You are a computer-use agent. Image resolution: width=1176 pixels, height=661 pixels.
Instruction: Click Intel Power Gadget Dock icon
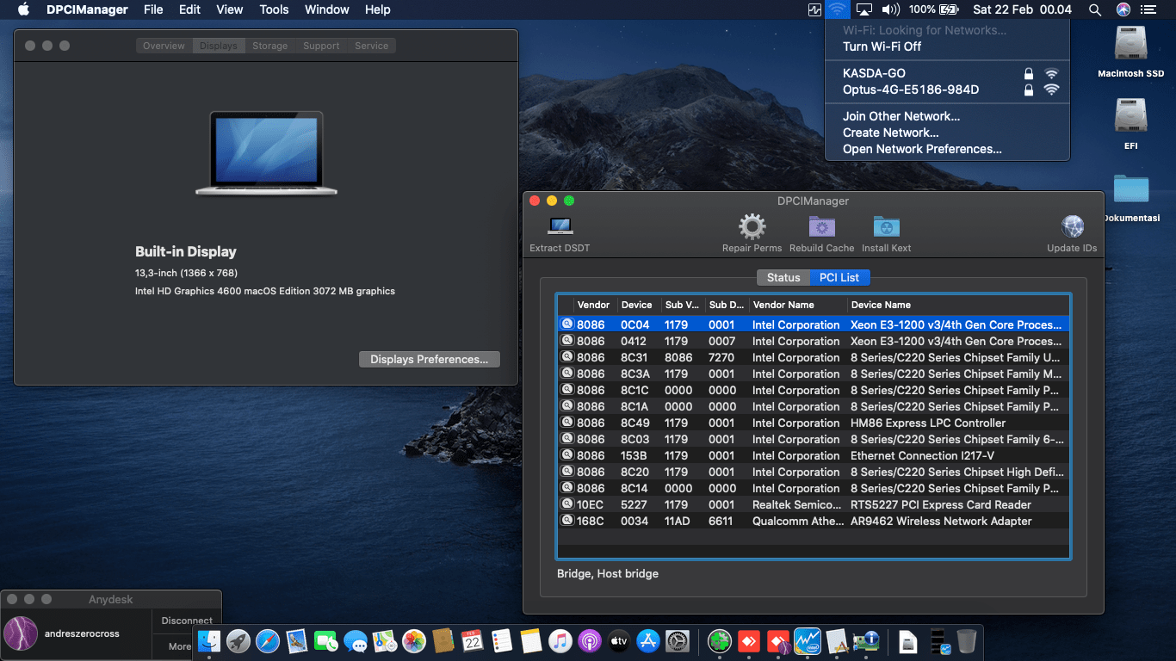click(808, 641)
